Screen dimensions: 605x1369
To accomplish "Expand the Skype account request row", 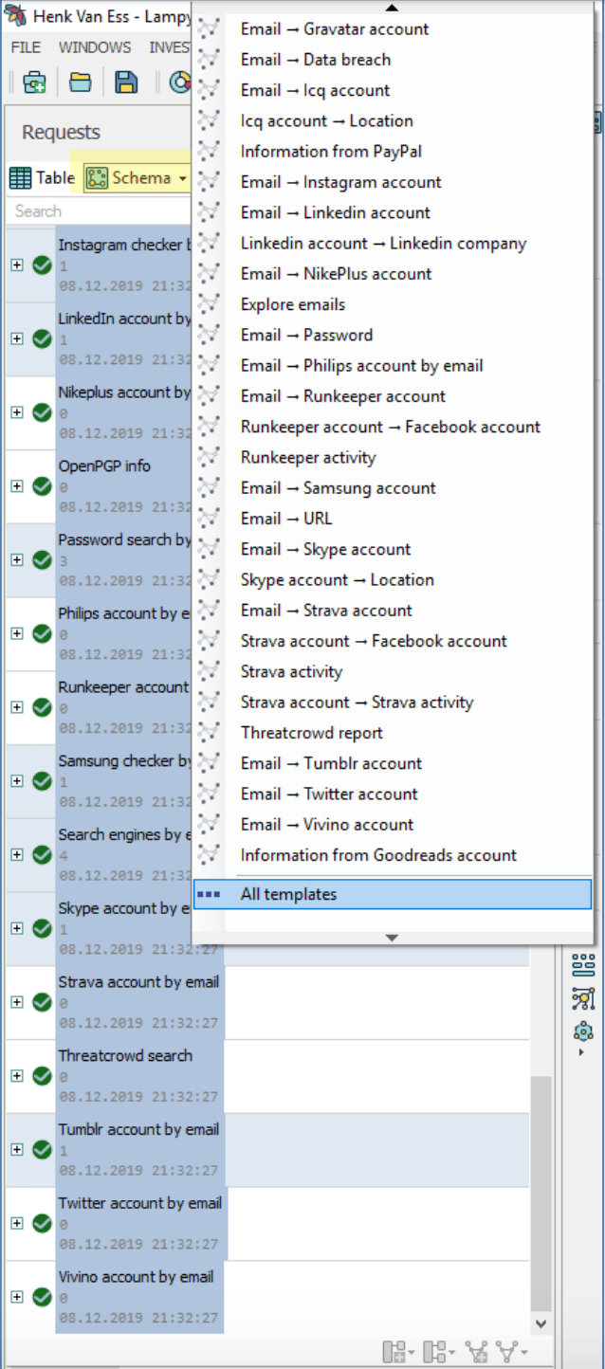I will pos(16,928).
